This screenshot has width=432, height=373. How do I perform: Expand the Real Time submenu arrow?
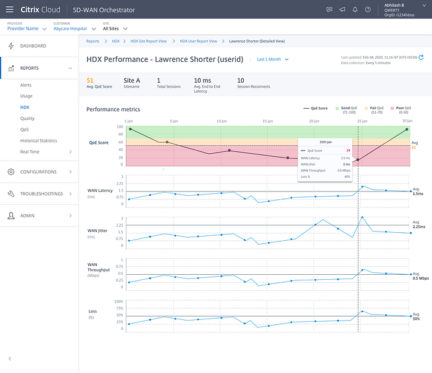click(70, 152)
